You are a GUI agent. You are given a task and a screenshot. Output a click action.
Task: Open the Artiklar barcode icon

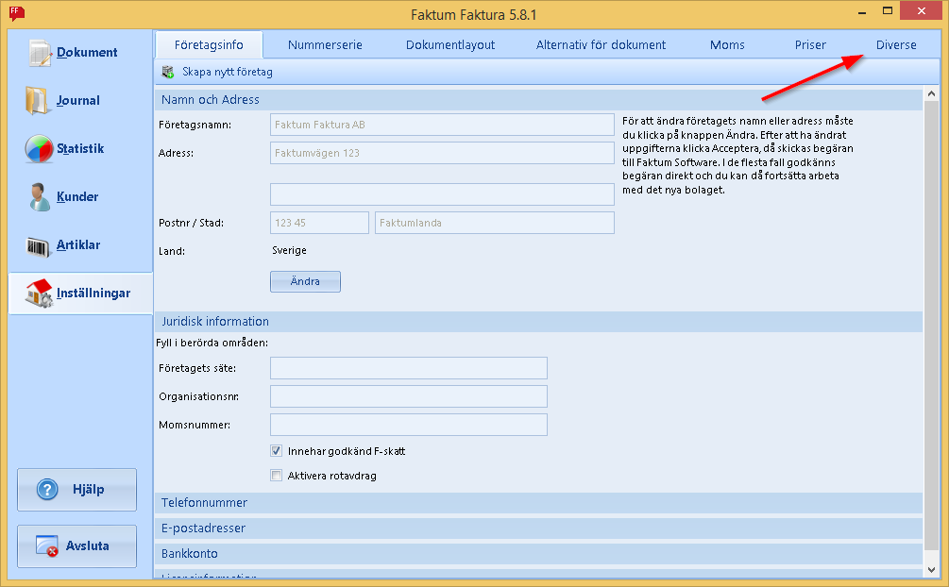tap(38, 246)
